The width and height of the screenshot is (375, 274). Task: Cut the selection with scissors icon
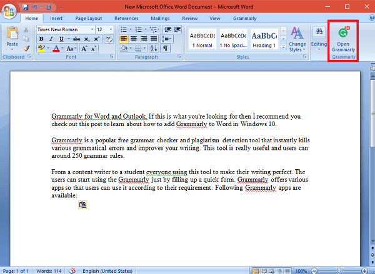tap(26, 29)
